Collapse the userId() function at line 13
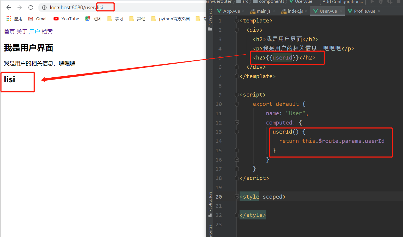The image size is (403, 237). click(x=237, y=132)
